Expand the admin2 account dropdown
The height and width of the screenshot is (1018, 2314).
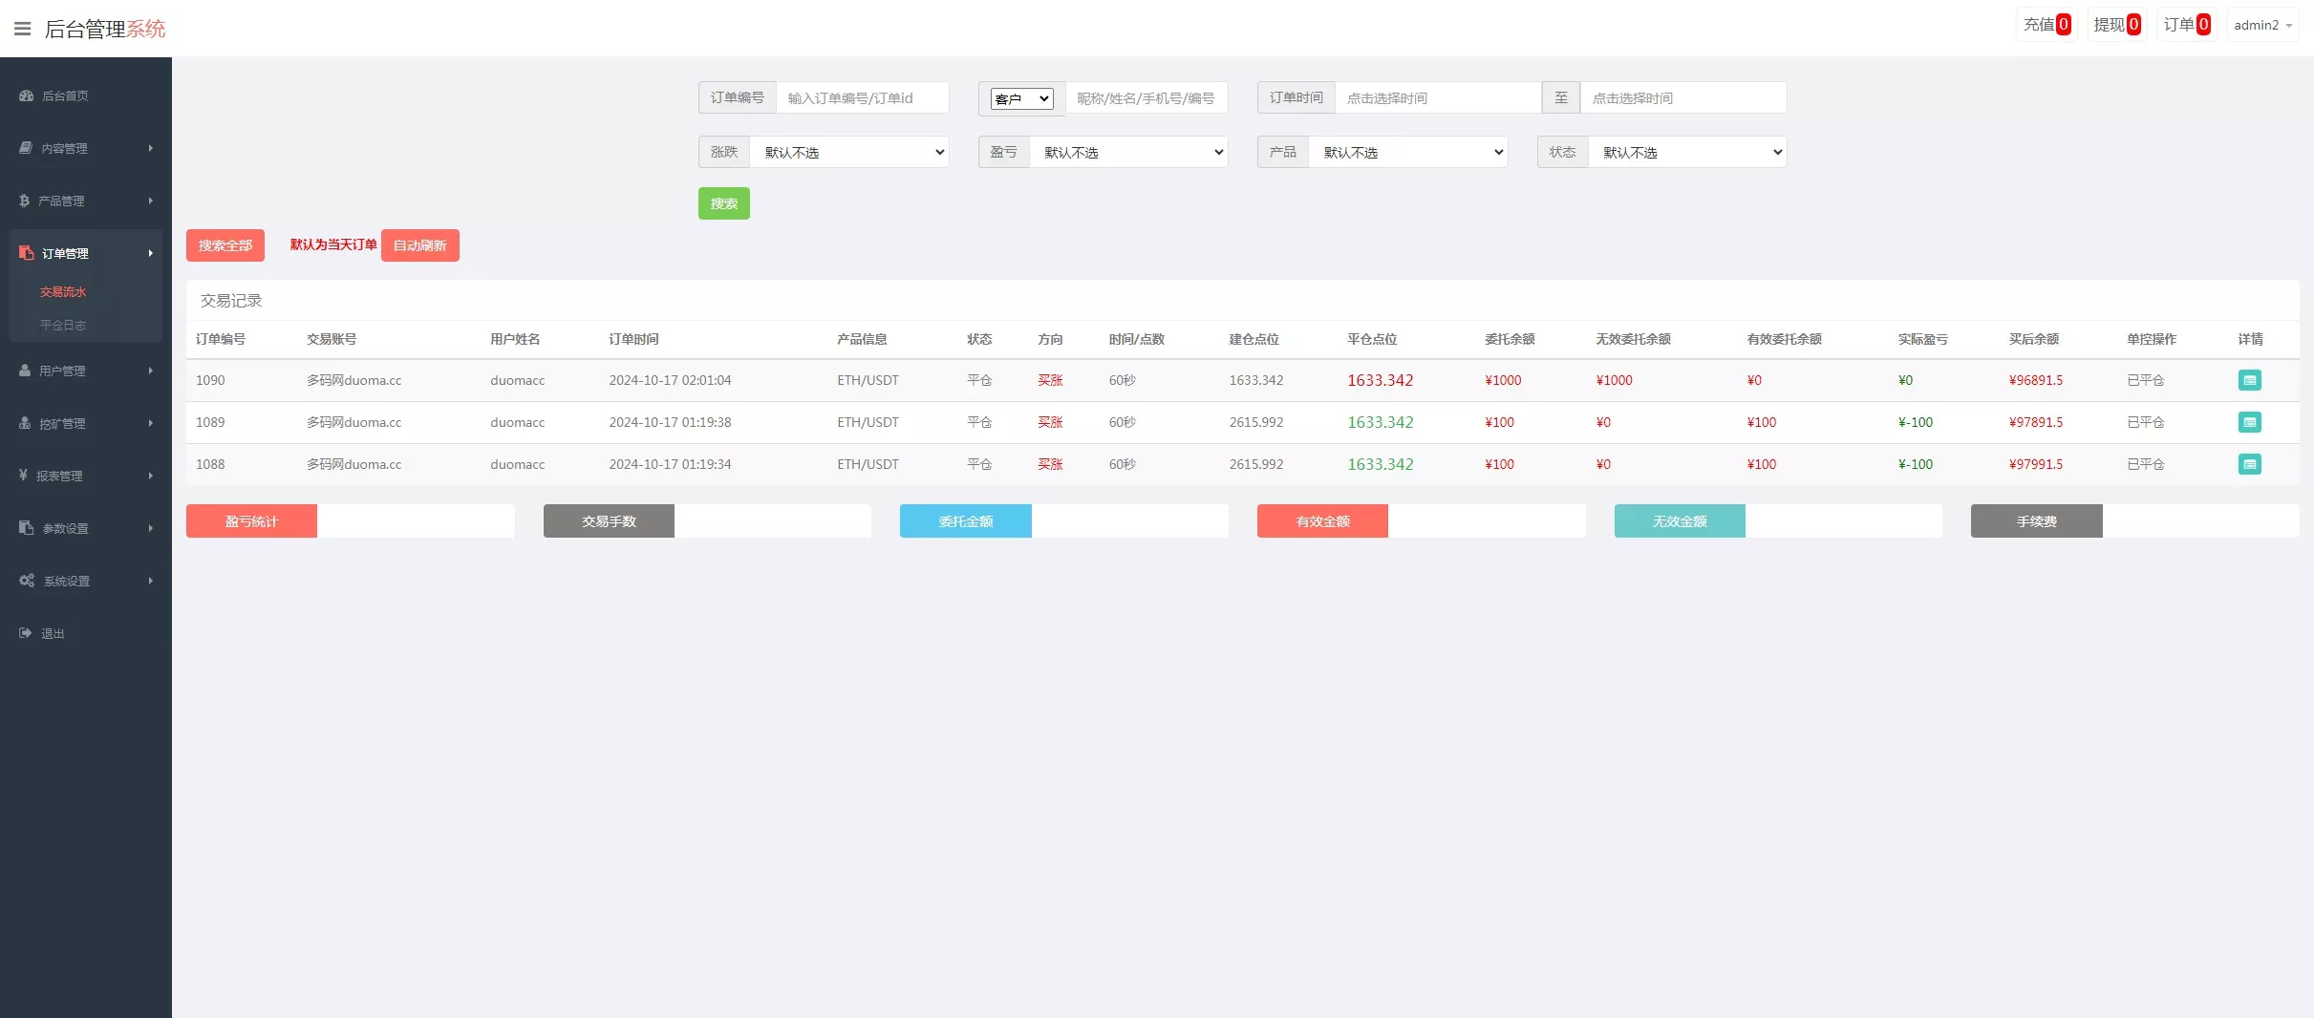coord(2261,26)
